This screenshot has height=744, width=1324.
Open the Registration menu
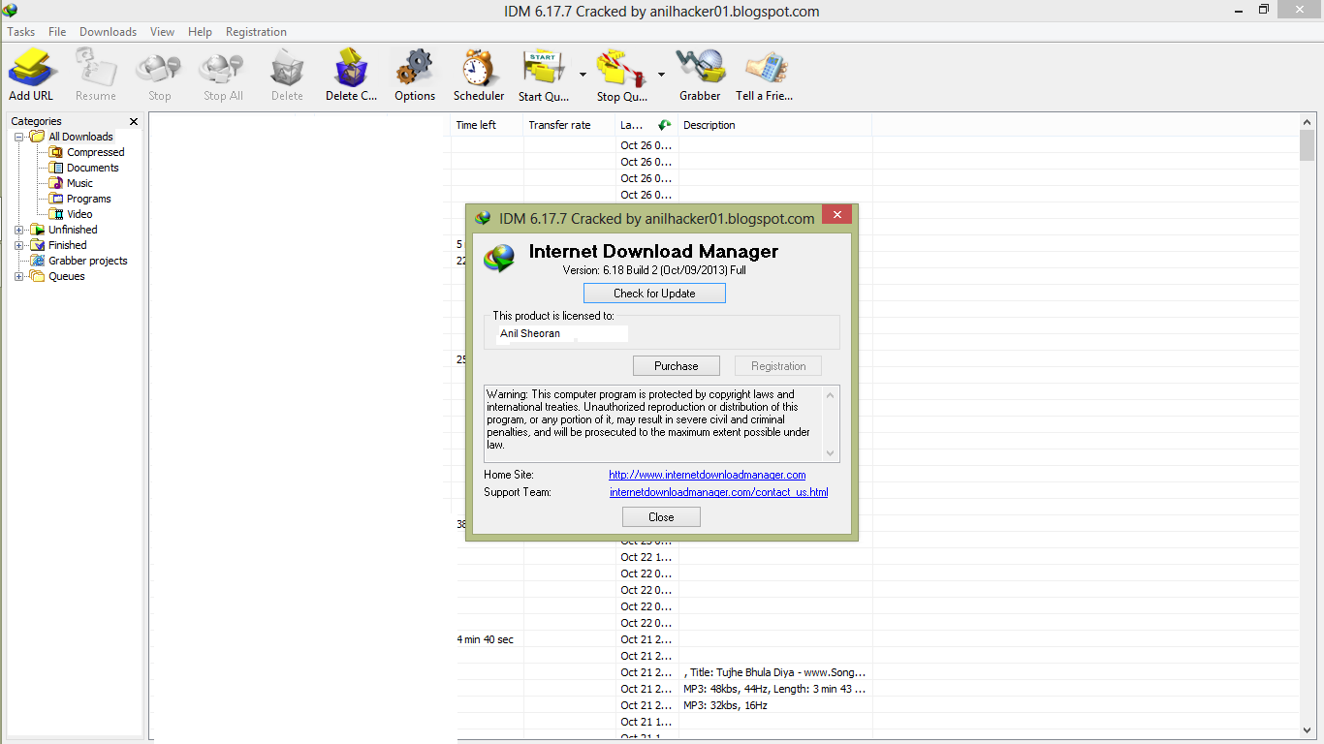[256, 32]
